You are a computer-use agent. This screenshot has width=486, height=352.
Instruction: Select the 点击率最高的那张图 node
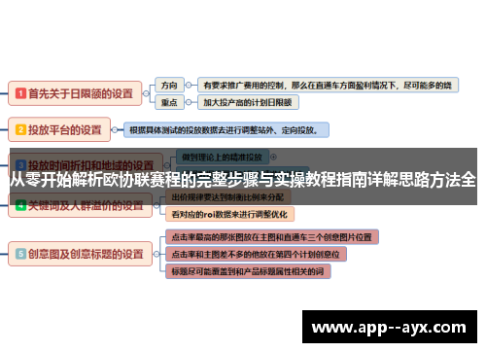pyautogui.click(x=272, y=237)
